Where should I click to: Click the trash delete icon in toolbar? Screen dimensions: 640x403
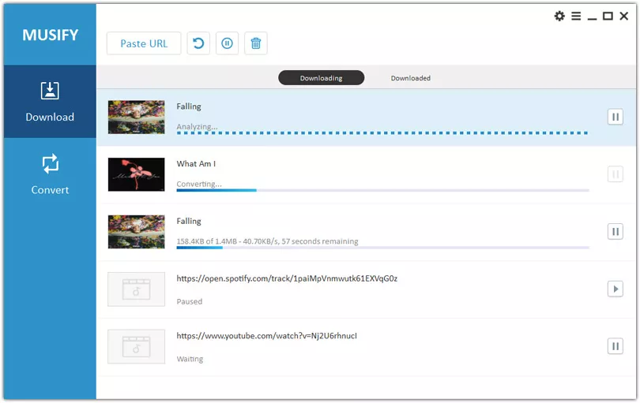[256, 43]
